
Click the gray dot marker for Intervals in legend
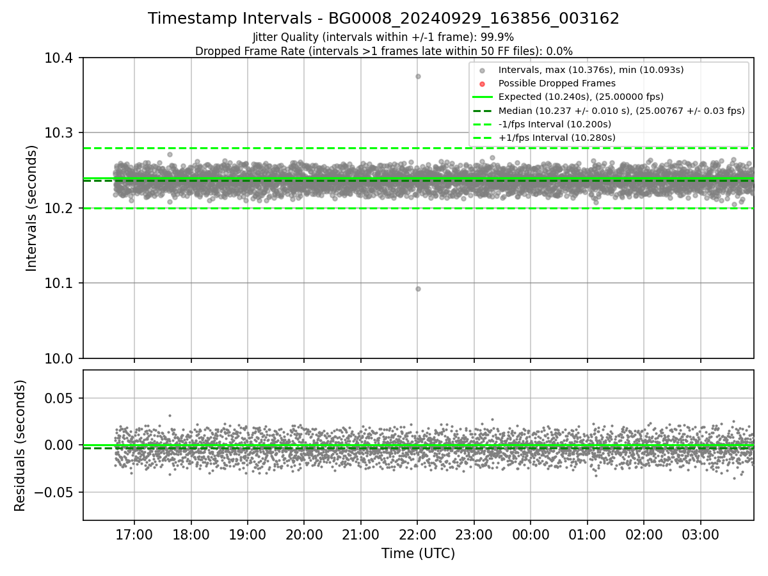click(483, 70)
